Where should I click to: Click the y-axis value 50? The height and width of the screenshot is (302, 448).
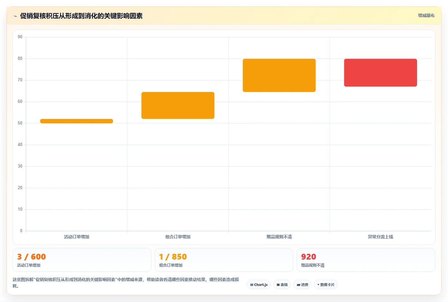tap(20, 123)
